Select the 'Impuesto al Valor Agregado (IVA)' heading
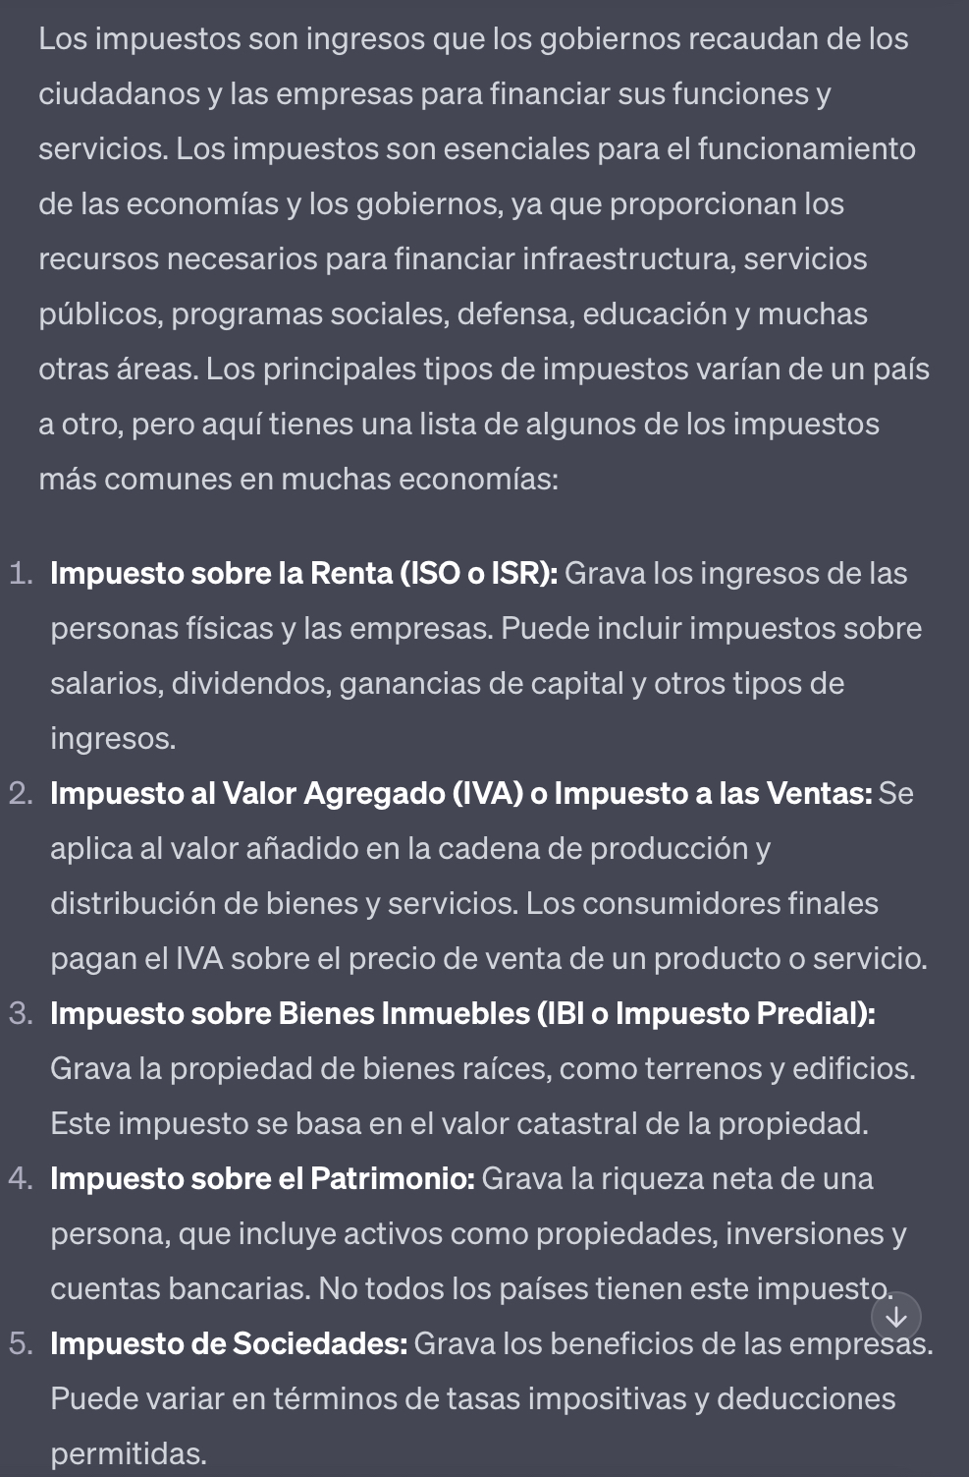Image resolution: width=969 pixels, height=1477 pixels. click(x=287, y=793)
